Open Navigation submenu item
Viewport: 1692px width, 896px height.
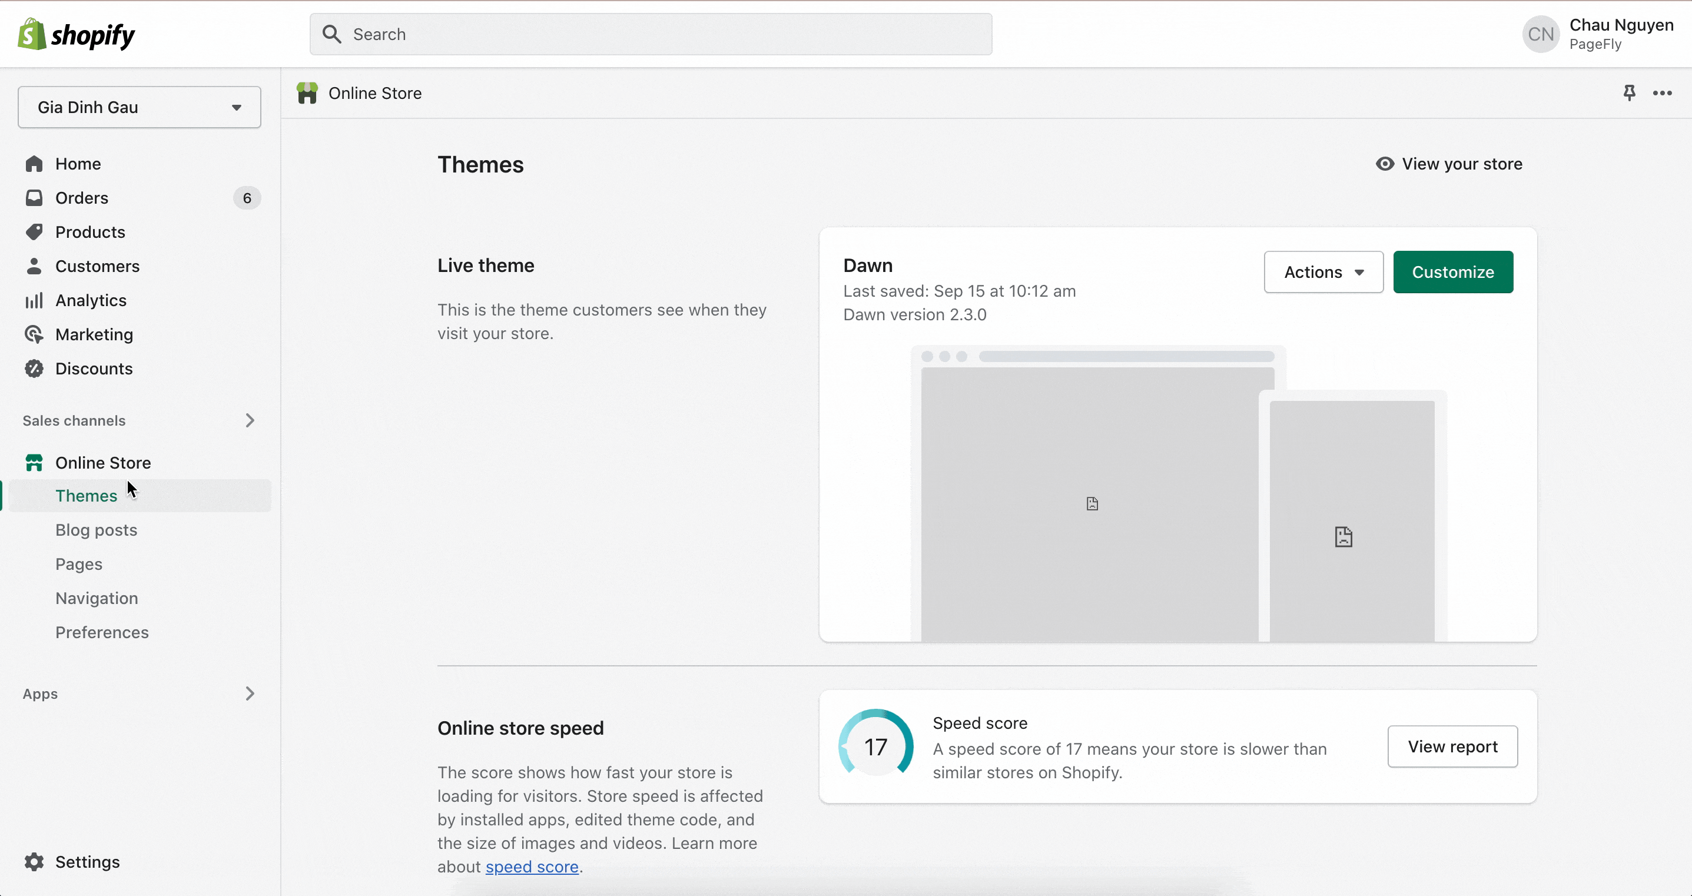coord(97,599)
